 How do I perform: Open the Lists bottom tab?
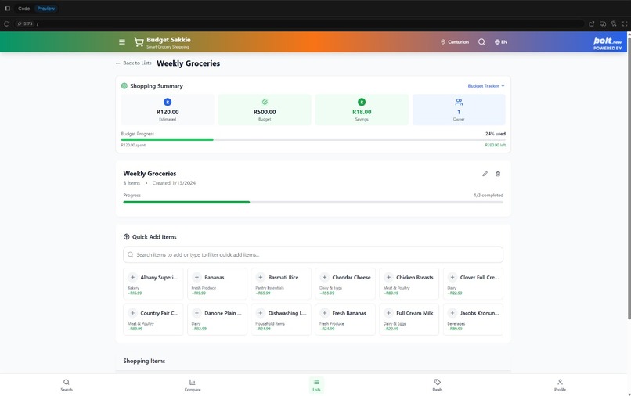point(316,385)
